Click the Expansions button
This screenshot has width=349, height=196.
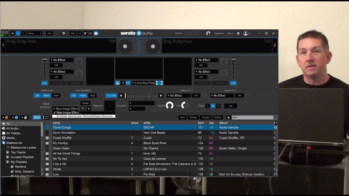219,33
